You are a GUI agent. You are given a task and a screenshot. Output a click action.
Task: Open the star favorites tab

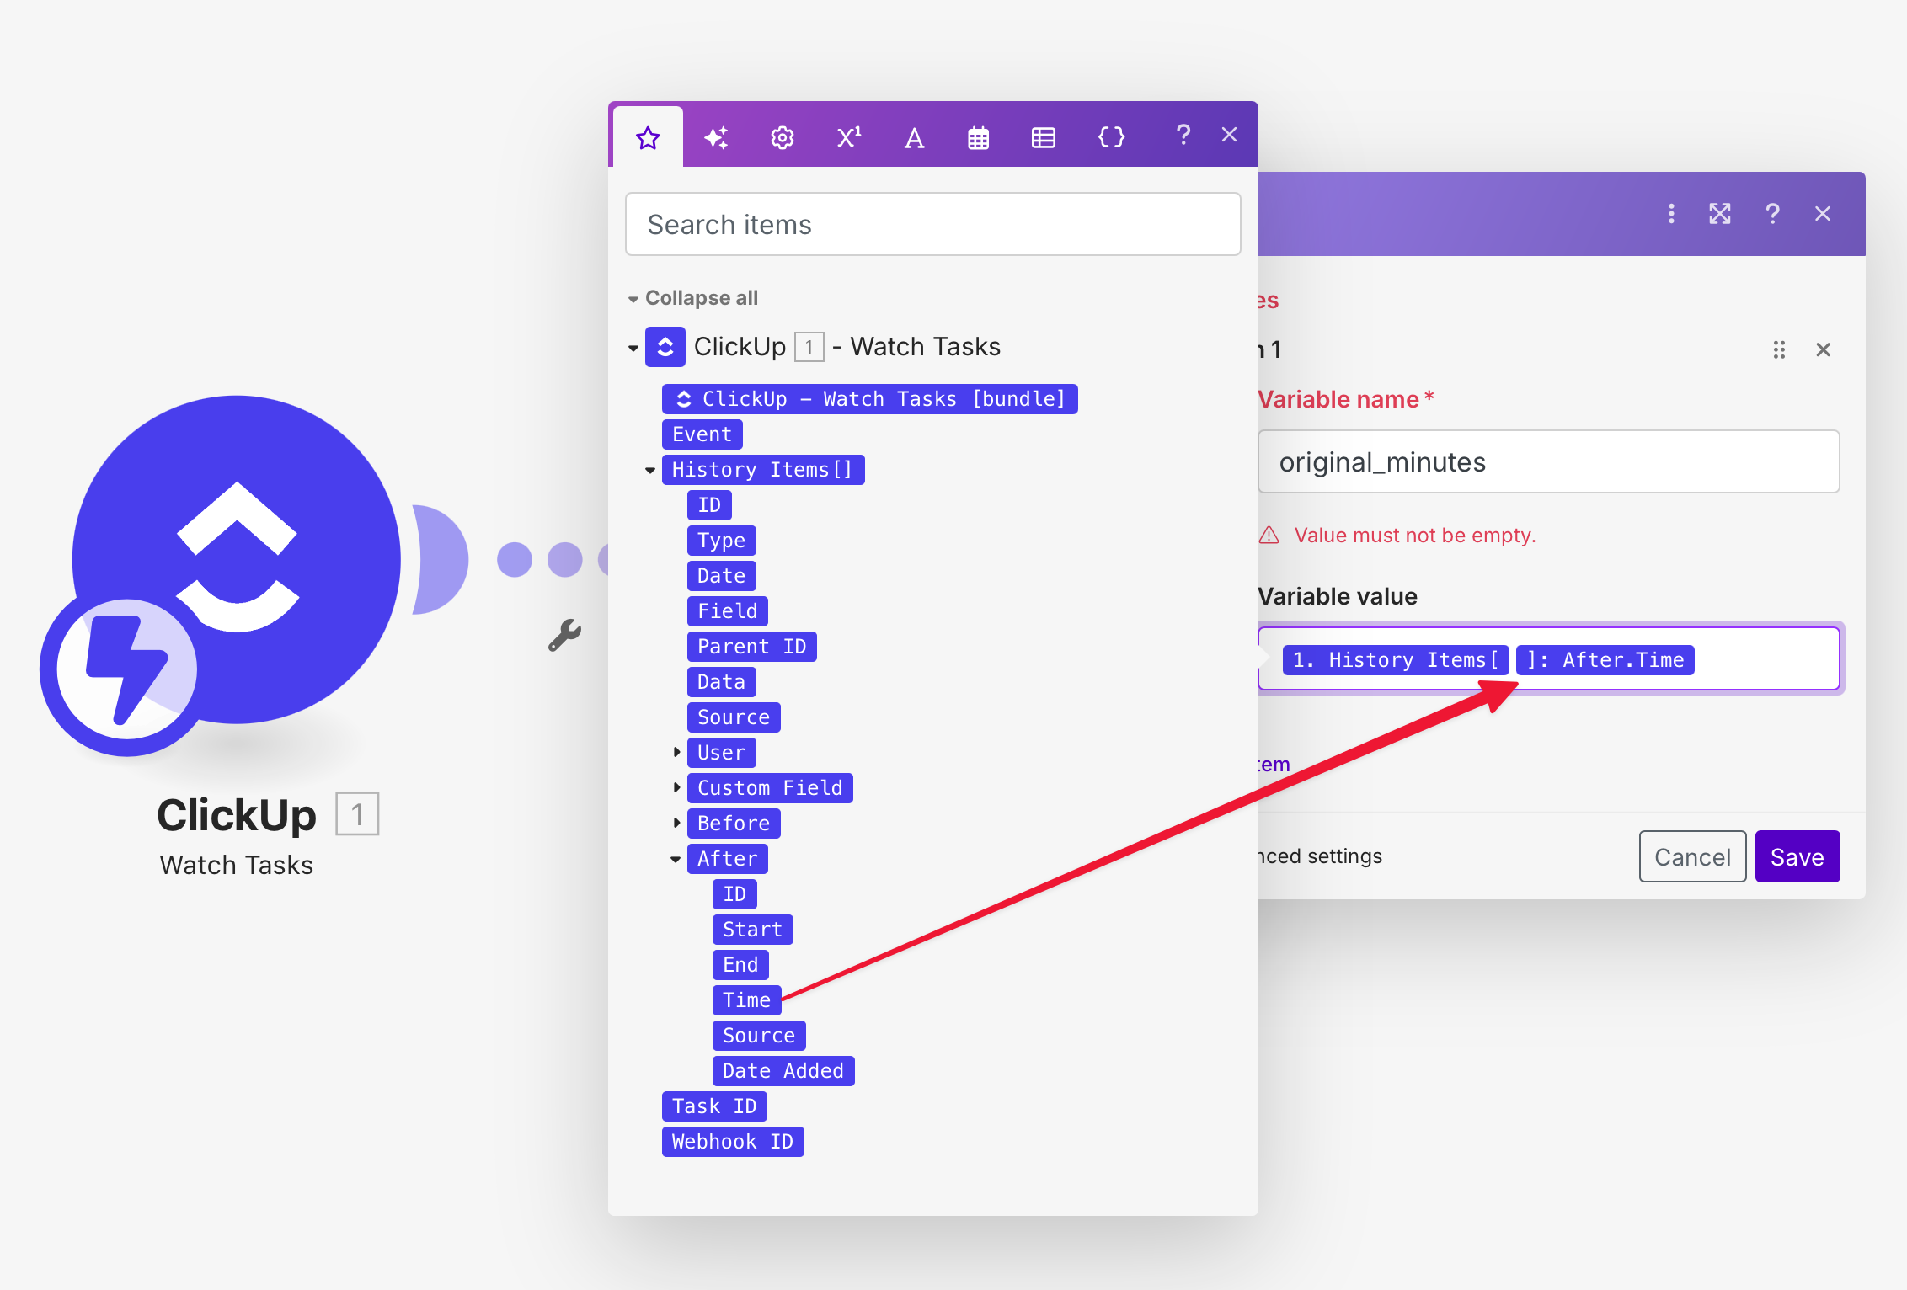coord(648,137)
